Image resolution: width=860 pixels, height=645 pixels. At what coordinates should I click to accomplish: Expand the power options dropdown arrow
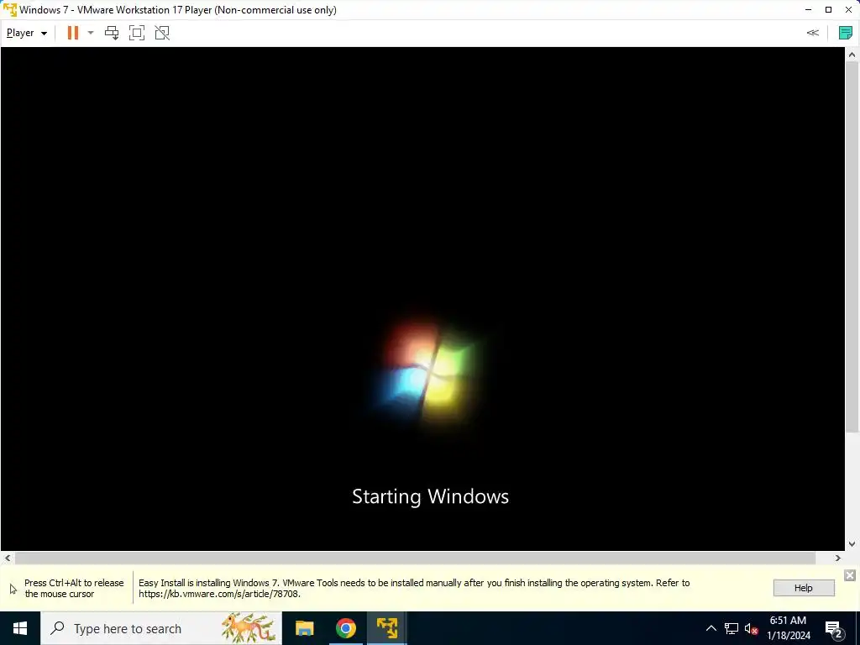91,33
